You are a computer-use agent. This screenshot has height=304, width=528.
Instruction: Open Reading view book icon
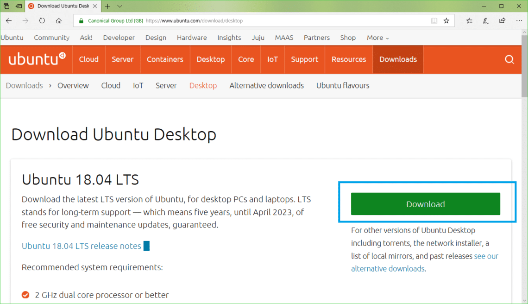pyautogui.click(x=434, y=21)
